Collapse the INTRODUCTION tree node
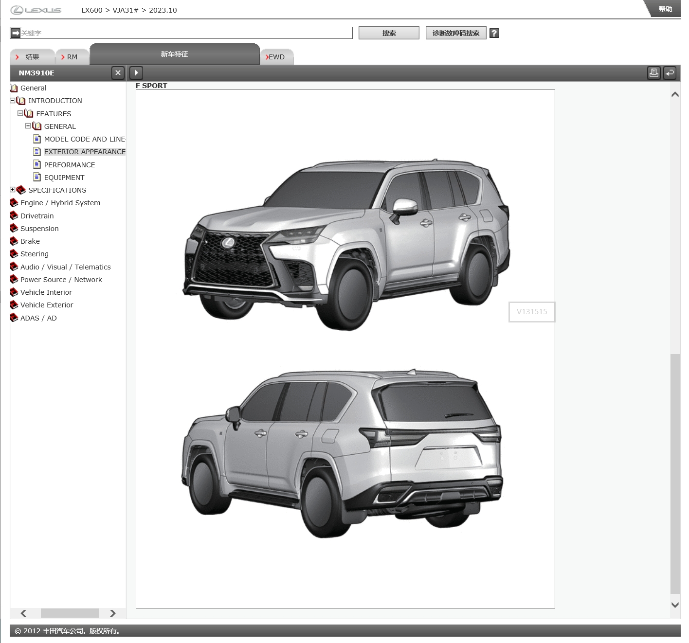689x643 pixels. pos(13,101)
